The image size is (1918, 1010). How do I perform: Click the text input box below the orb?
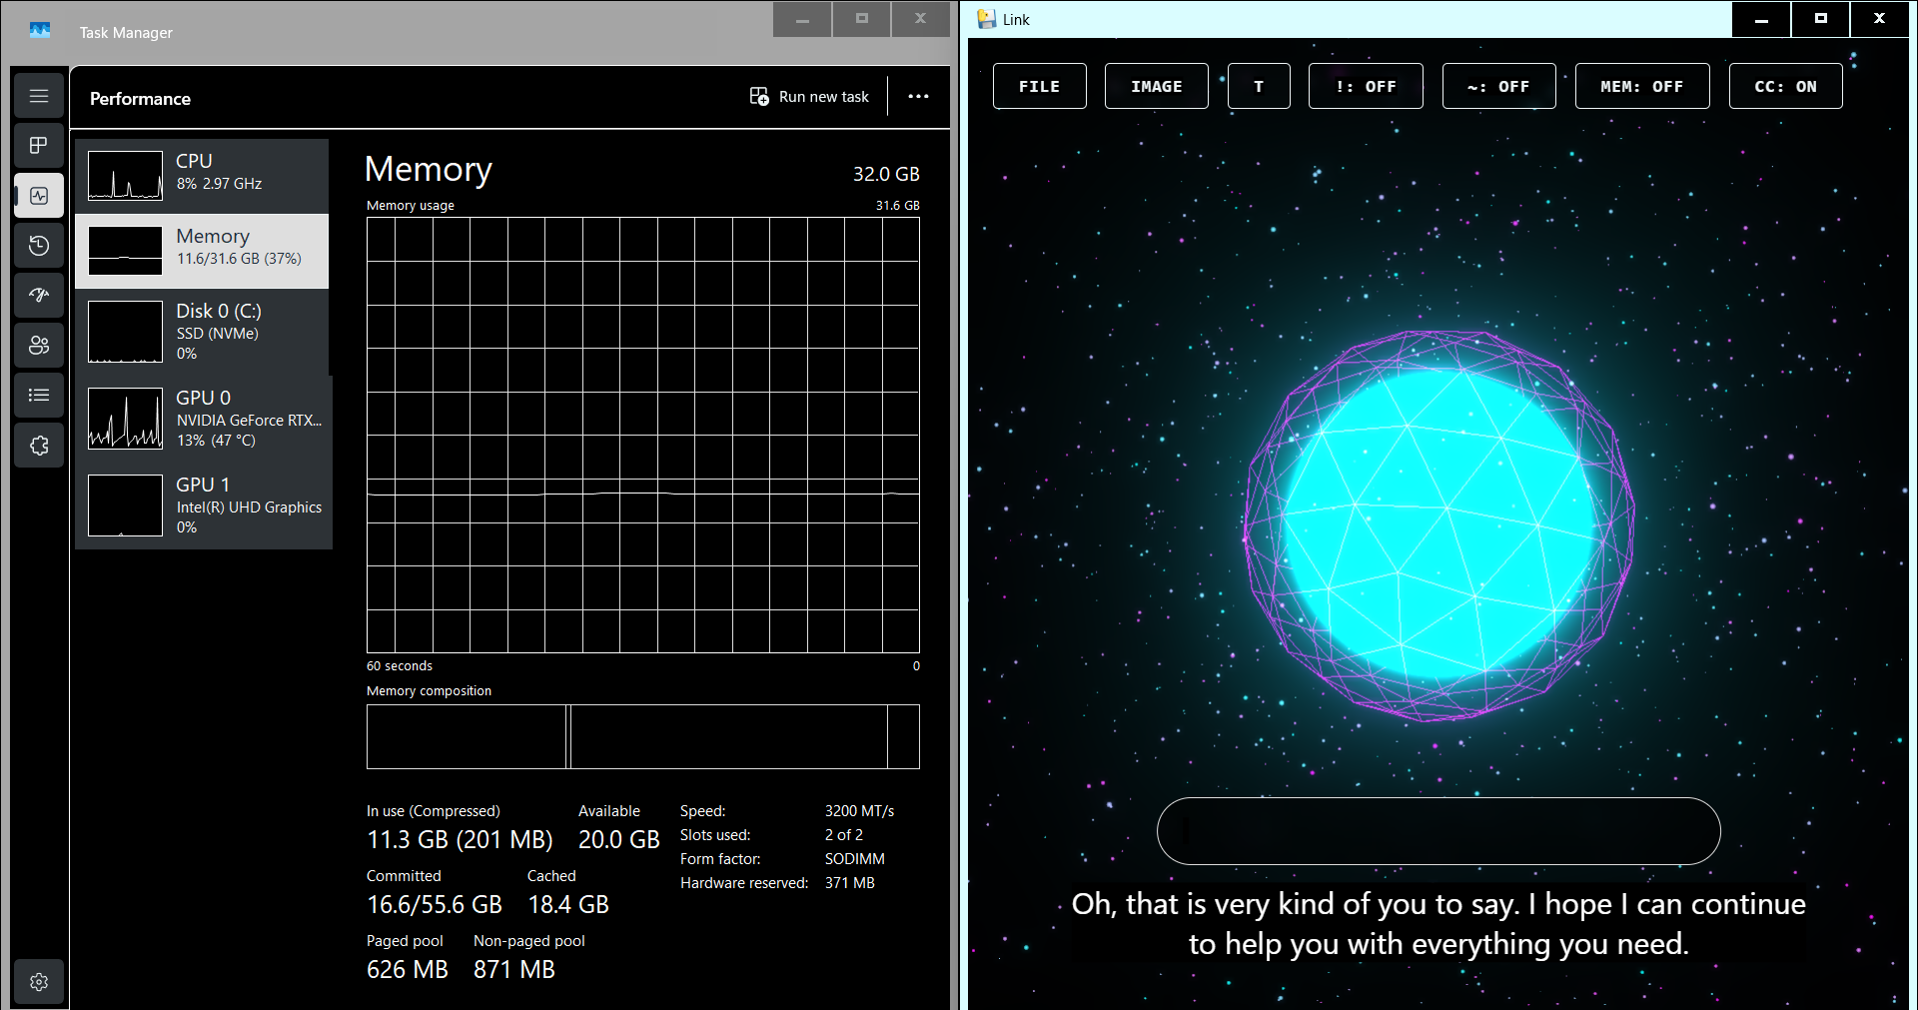click(1438, 831)
